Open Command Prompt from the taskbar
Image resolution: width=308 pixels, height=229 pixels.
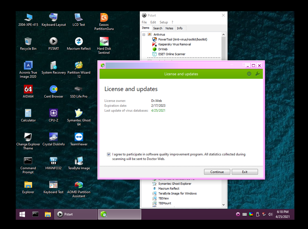coord(35,214)
